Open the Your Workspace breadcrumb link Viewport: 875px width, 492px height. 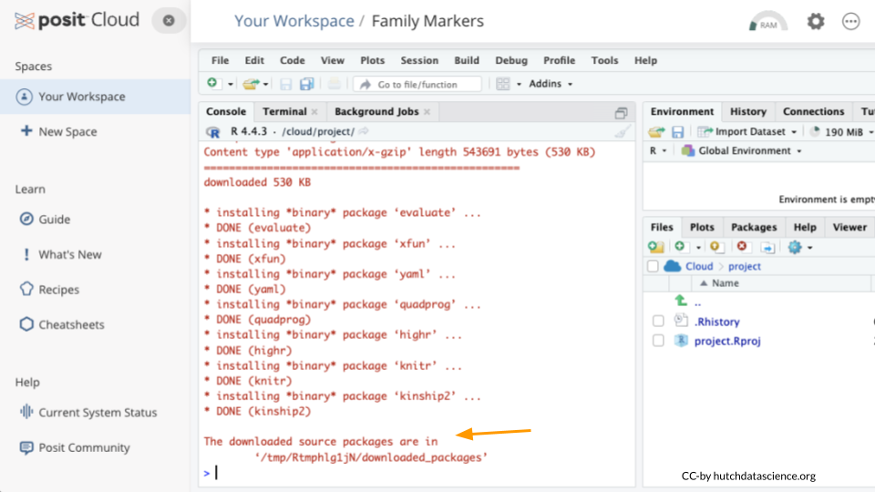(294, 21)
